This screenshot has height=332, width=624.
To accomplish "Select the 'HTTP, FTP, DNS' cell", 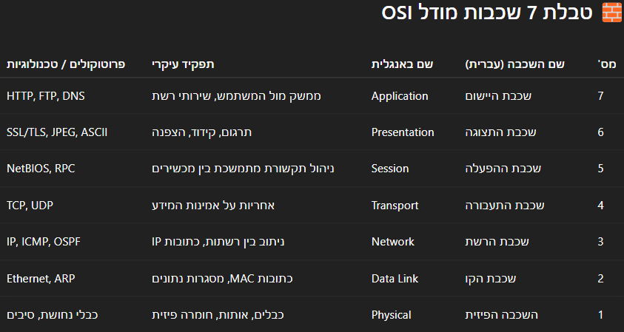I will (46, 96).
